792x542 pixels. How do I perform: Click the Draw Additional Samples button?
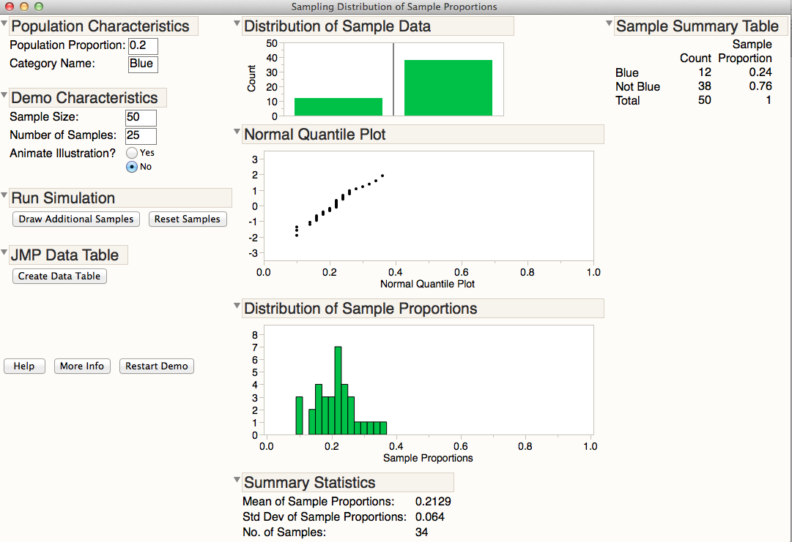pos(75,219)
